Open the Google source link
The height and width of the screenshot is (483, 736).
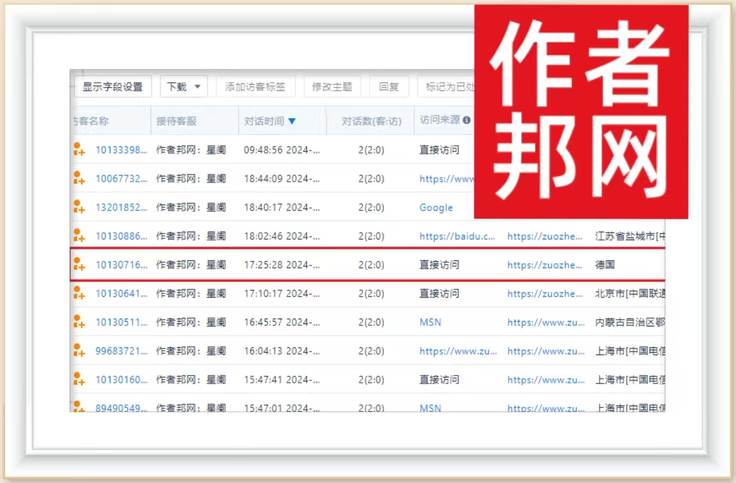pyautogui.click(x=436, y=208)
